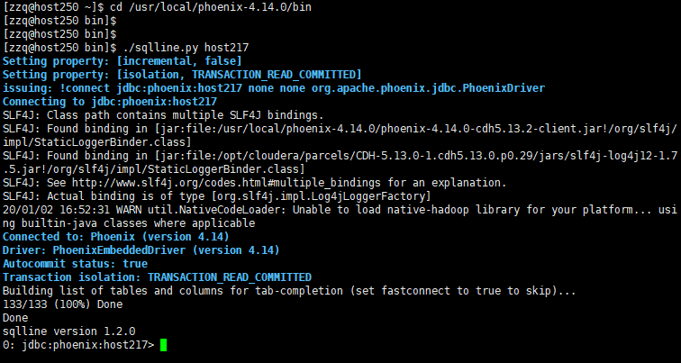The width and height of the screenshot is (681, 363).
Task: Click the 'Transaction isolation: TRANSACTION_READ_COMMITTED' line
Action: tap(157, 277)
